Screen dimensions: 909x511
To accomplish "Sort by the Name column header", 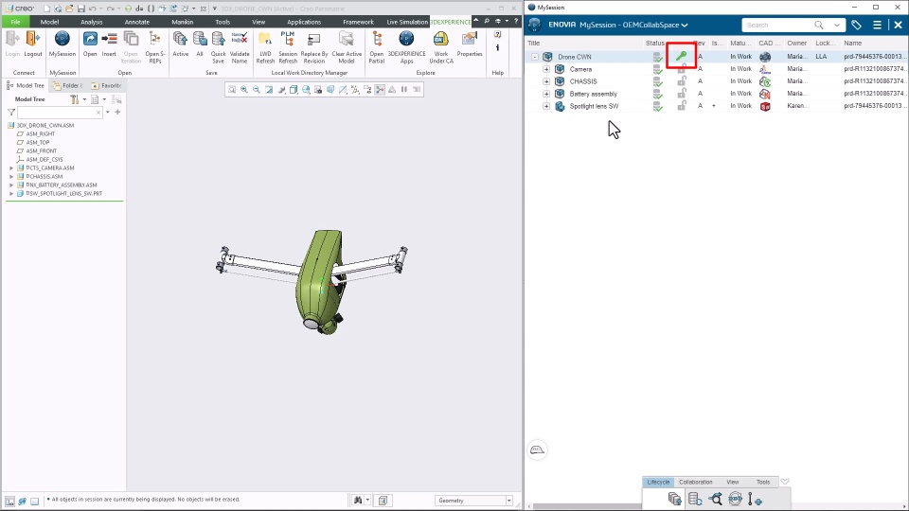I will pyautogui.click(x=853, y=43).
